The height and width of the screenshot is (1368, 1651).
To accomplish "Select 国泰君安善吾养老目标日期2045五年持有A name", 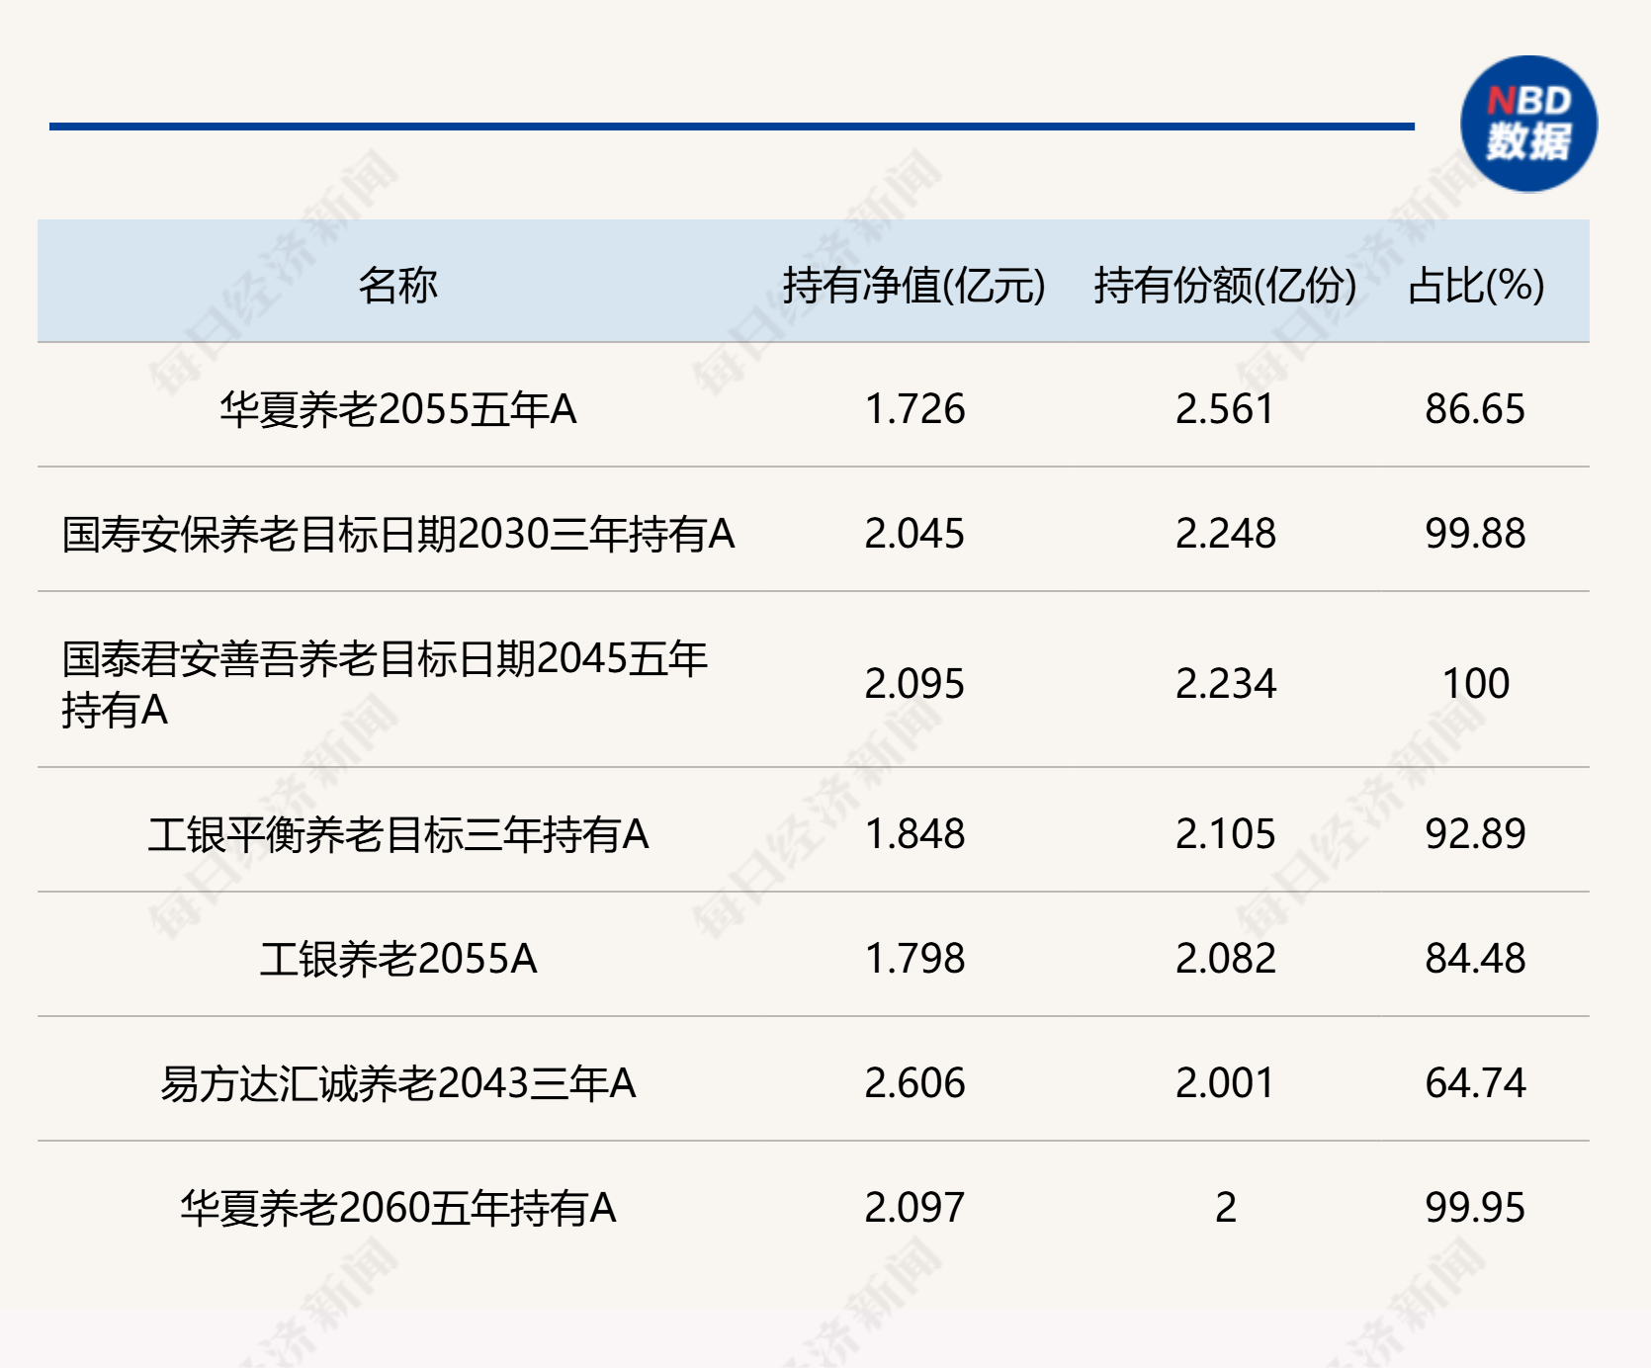I will tap(385, 684).
